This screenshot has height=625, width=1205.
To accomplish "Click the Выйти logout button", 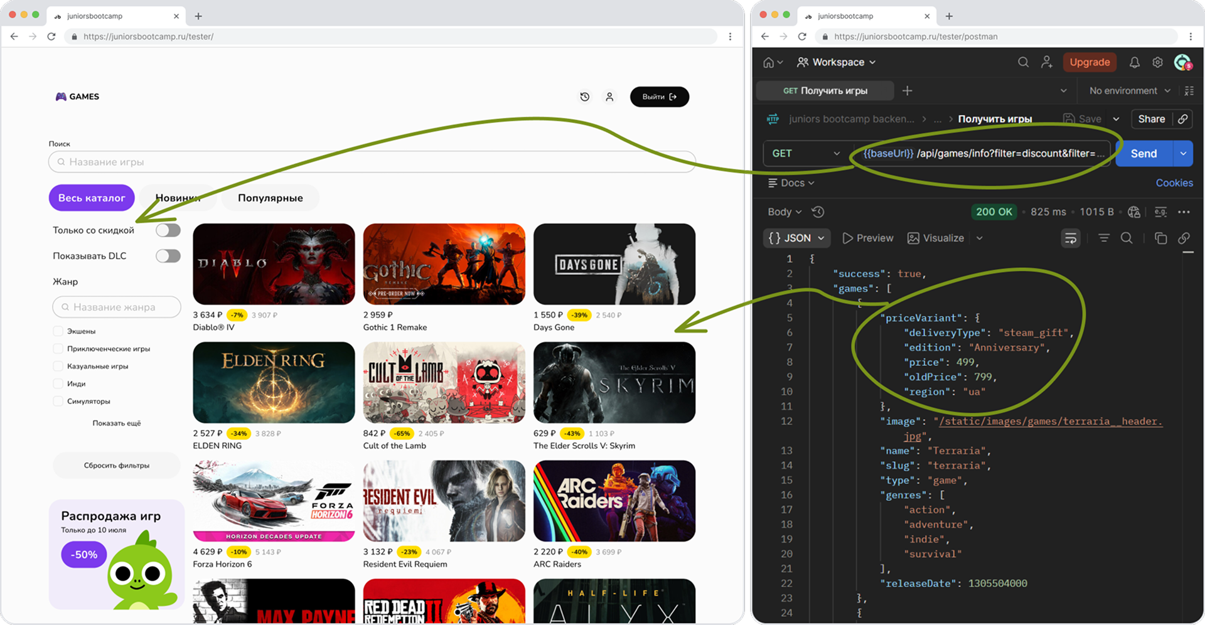I will 660,97.
